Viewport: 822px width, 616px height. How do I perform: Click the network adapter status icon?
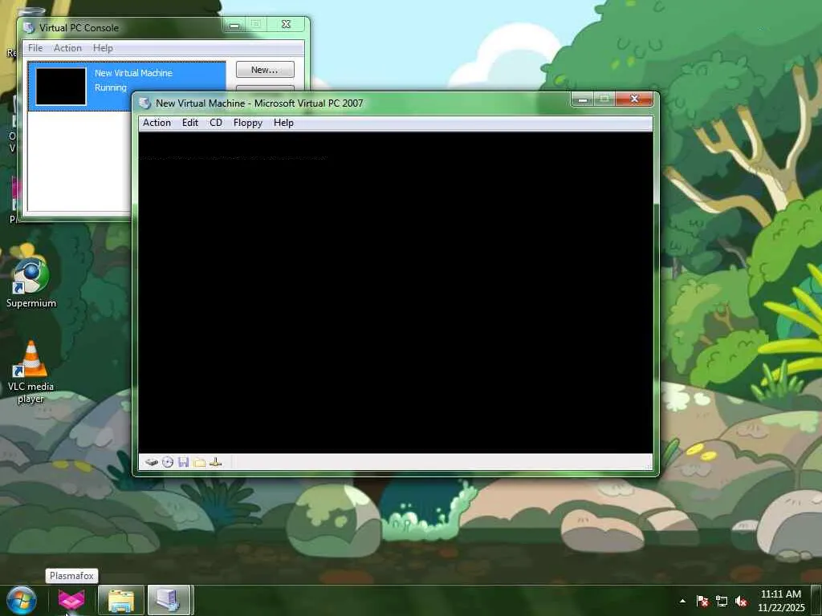(215, 462)
